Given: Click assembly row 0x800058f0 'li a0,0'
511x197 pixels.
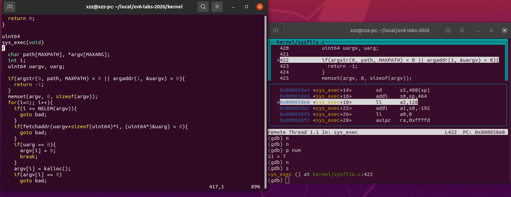Looking at the screenshot, I should tap(346, 114).
